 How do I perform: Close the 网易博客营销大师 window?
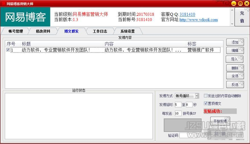(247, 3)
